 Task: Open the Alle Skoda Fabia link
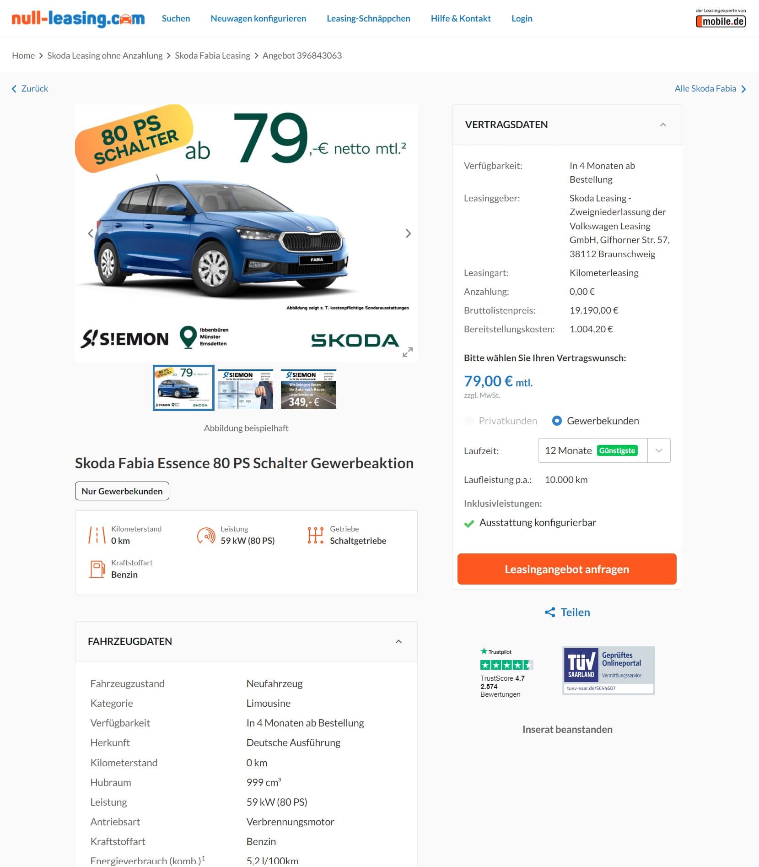coord(710,88)
